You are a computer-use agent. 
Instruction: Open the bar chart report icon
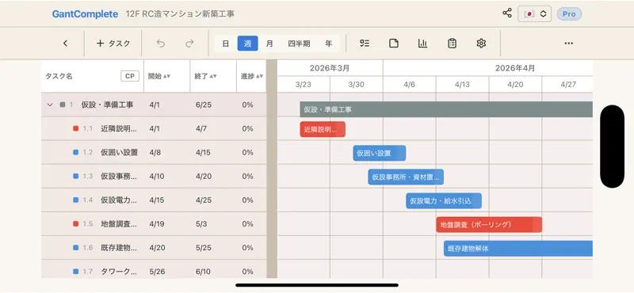(423, 44)
